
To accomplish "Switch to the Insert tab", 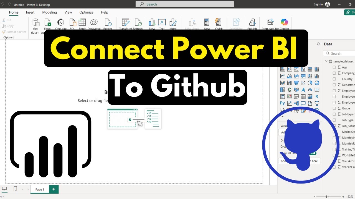I will [30, 12].
